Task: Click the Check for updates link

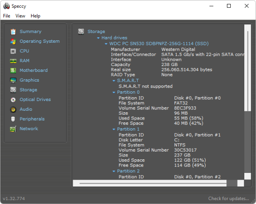Action: point(228,199)
